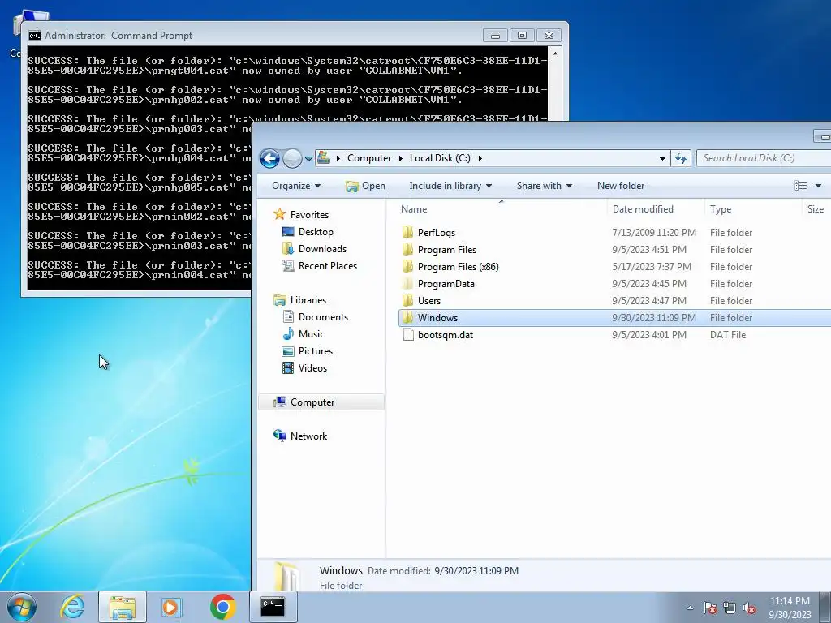Sort by the Date modified column
The image size is (831, 623).
(x=656, y=208)
